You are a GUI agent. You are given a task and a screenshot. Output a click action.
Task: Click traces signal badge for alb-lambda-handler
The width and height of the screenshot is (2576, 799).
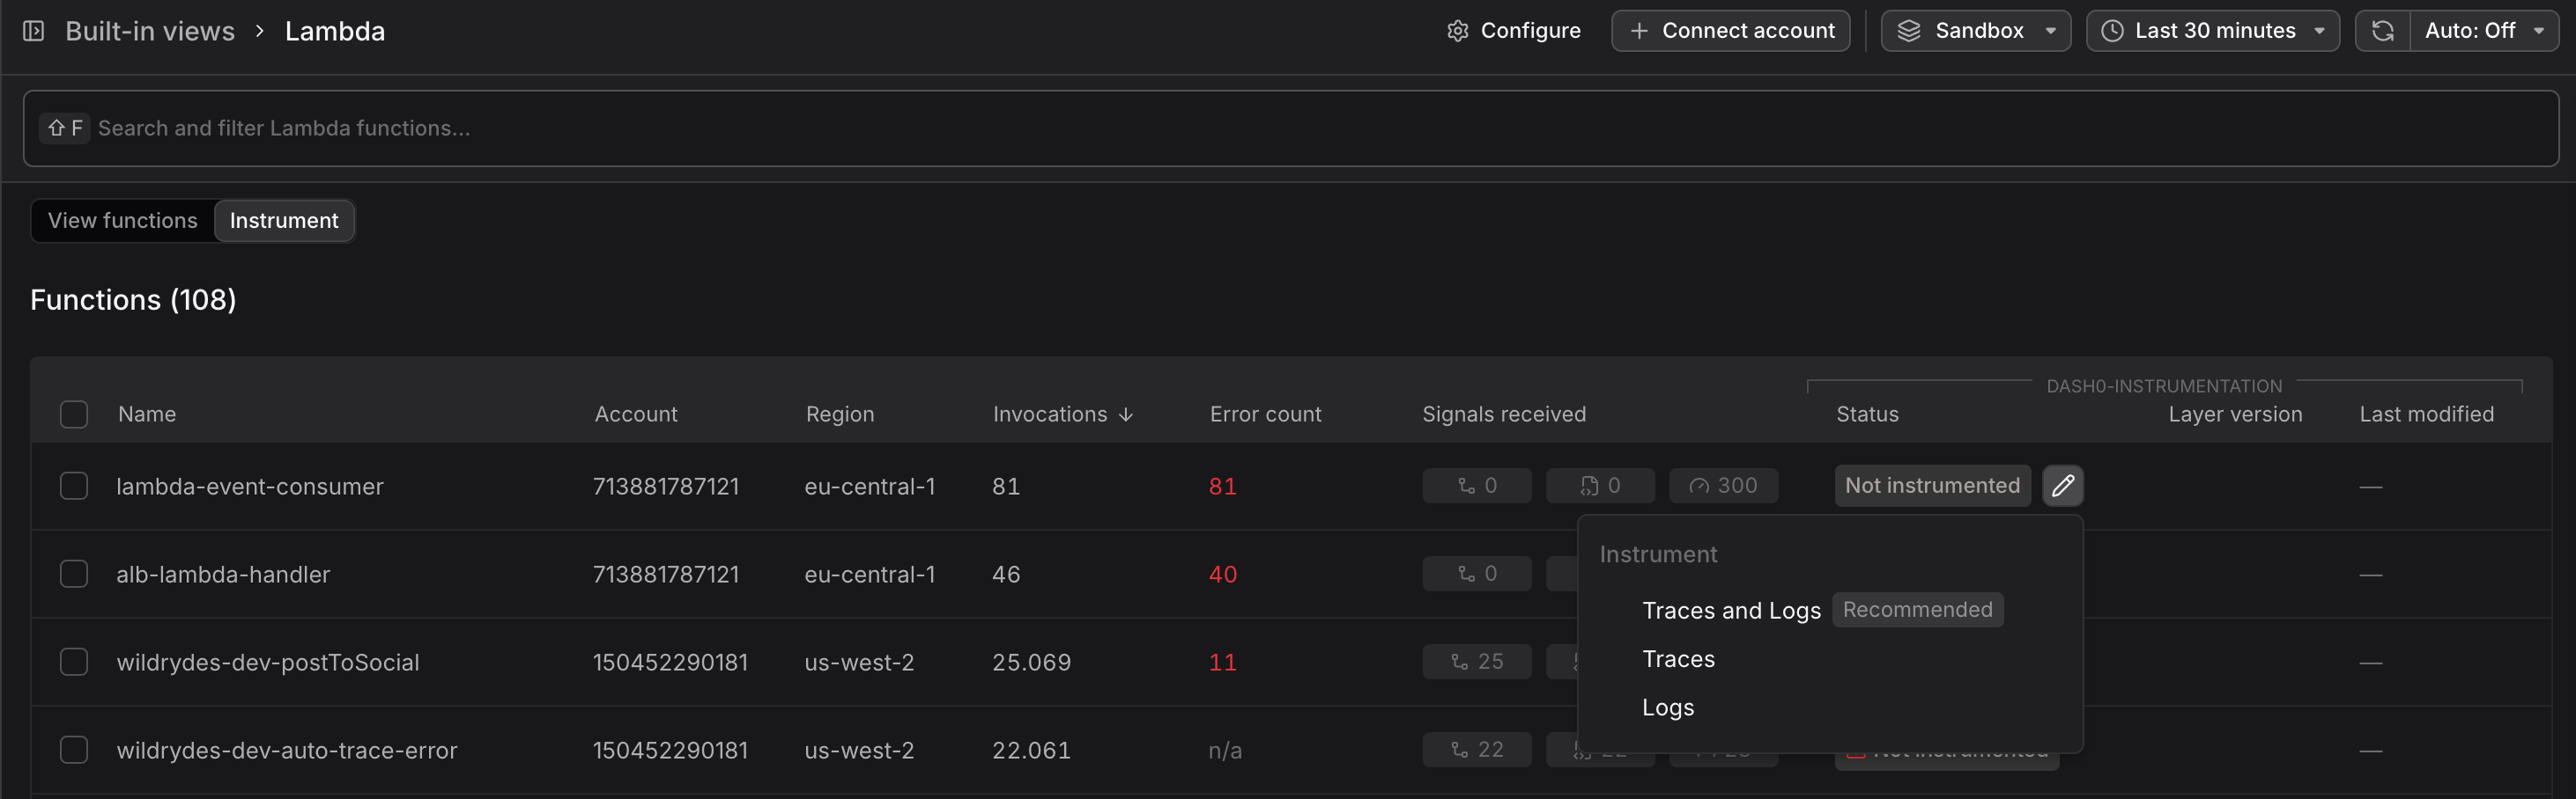tap(1477, 573)
